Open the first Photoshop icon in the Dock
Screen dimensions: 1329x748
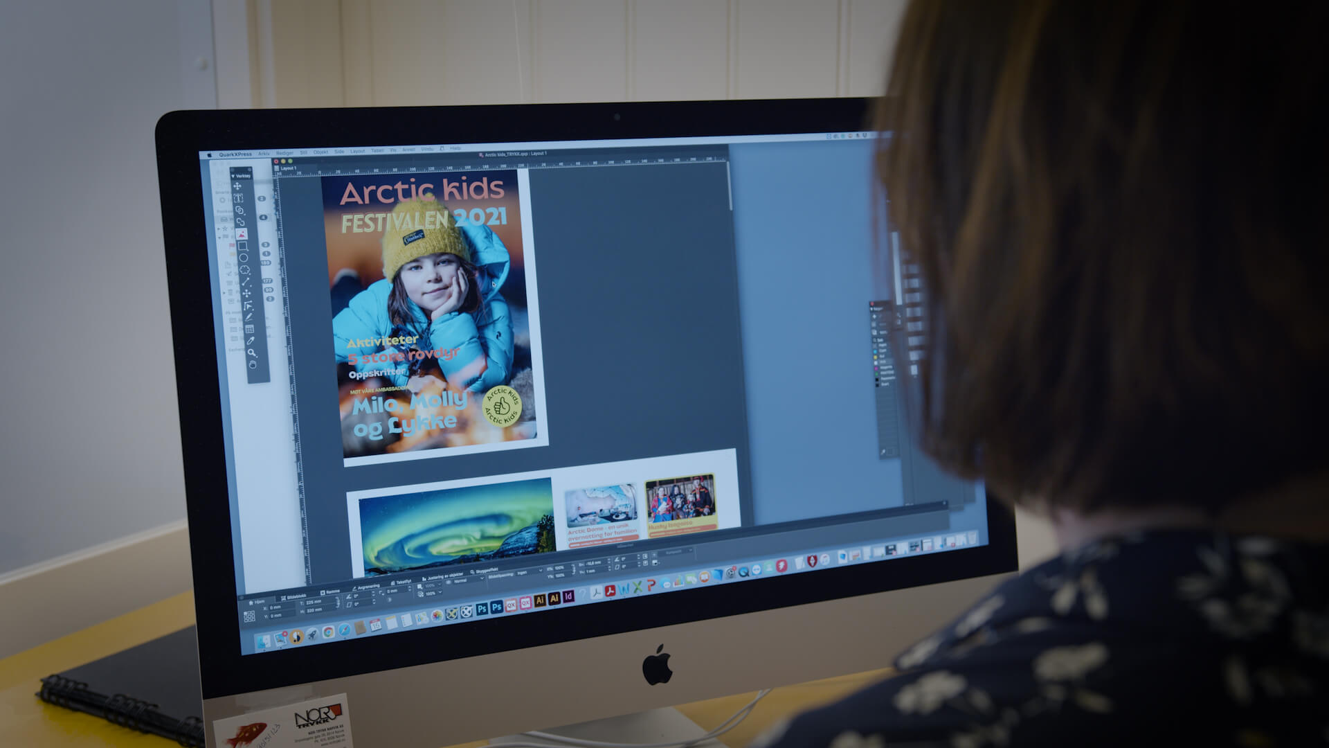pyautogui.click(x=482, y=609)
